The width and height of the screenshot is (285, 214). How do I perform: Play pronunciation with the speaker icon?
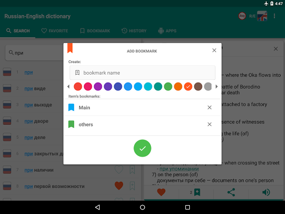[x=266, y=192]
